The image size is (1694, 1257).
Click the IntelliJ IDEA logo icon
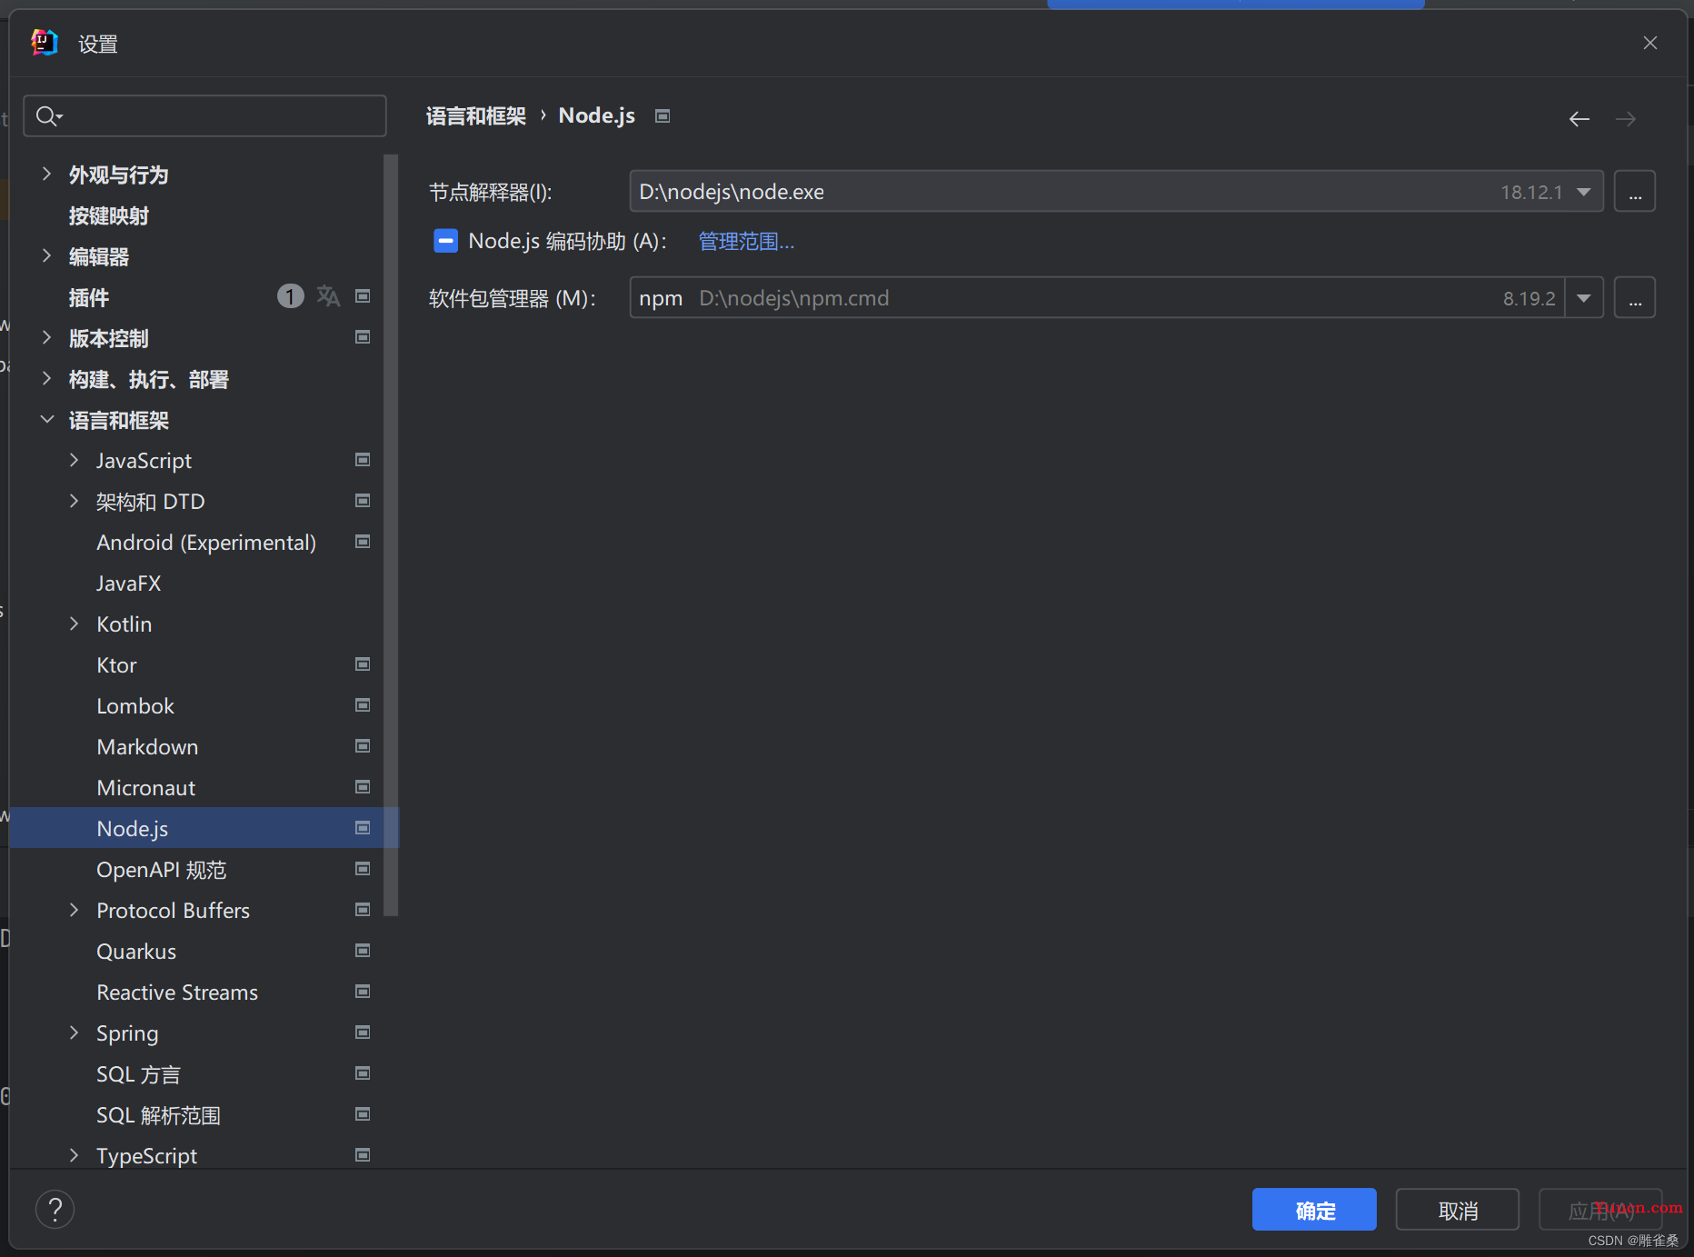coord(45,43)
